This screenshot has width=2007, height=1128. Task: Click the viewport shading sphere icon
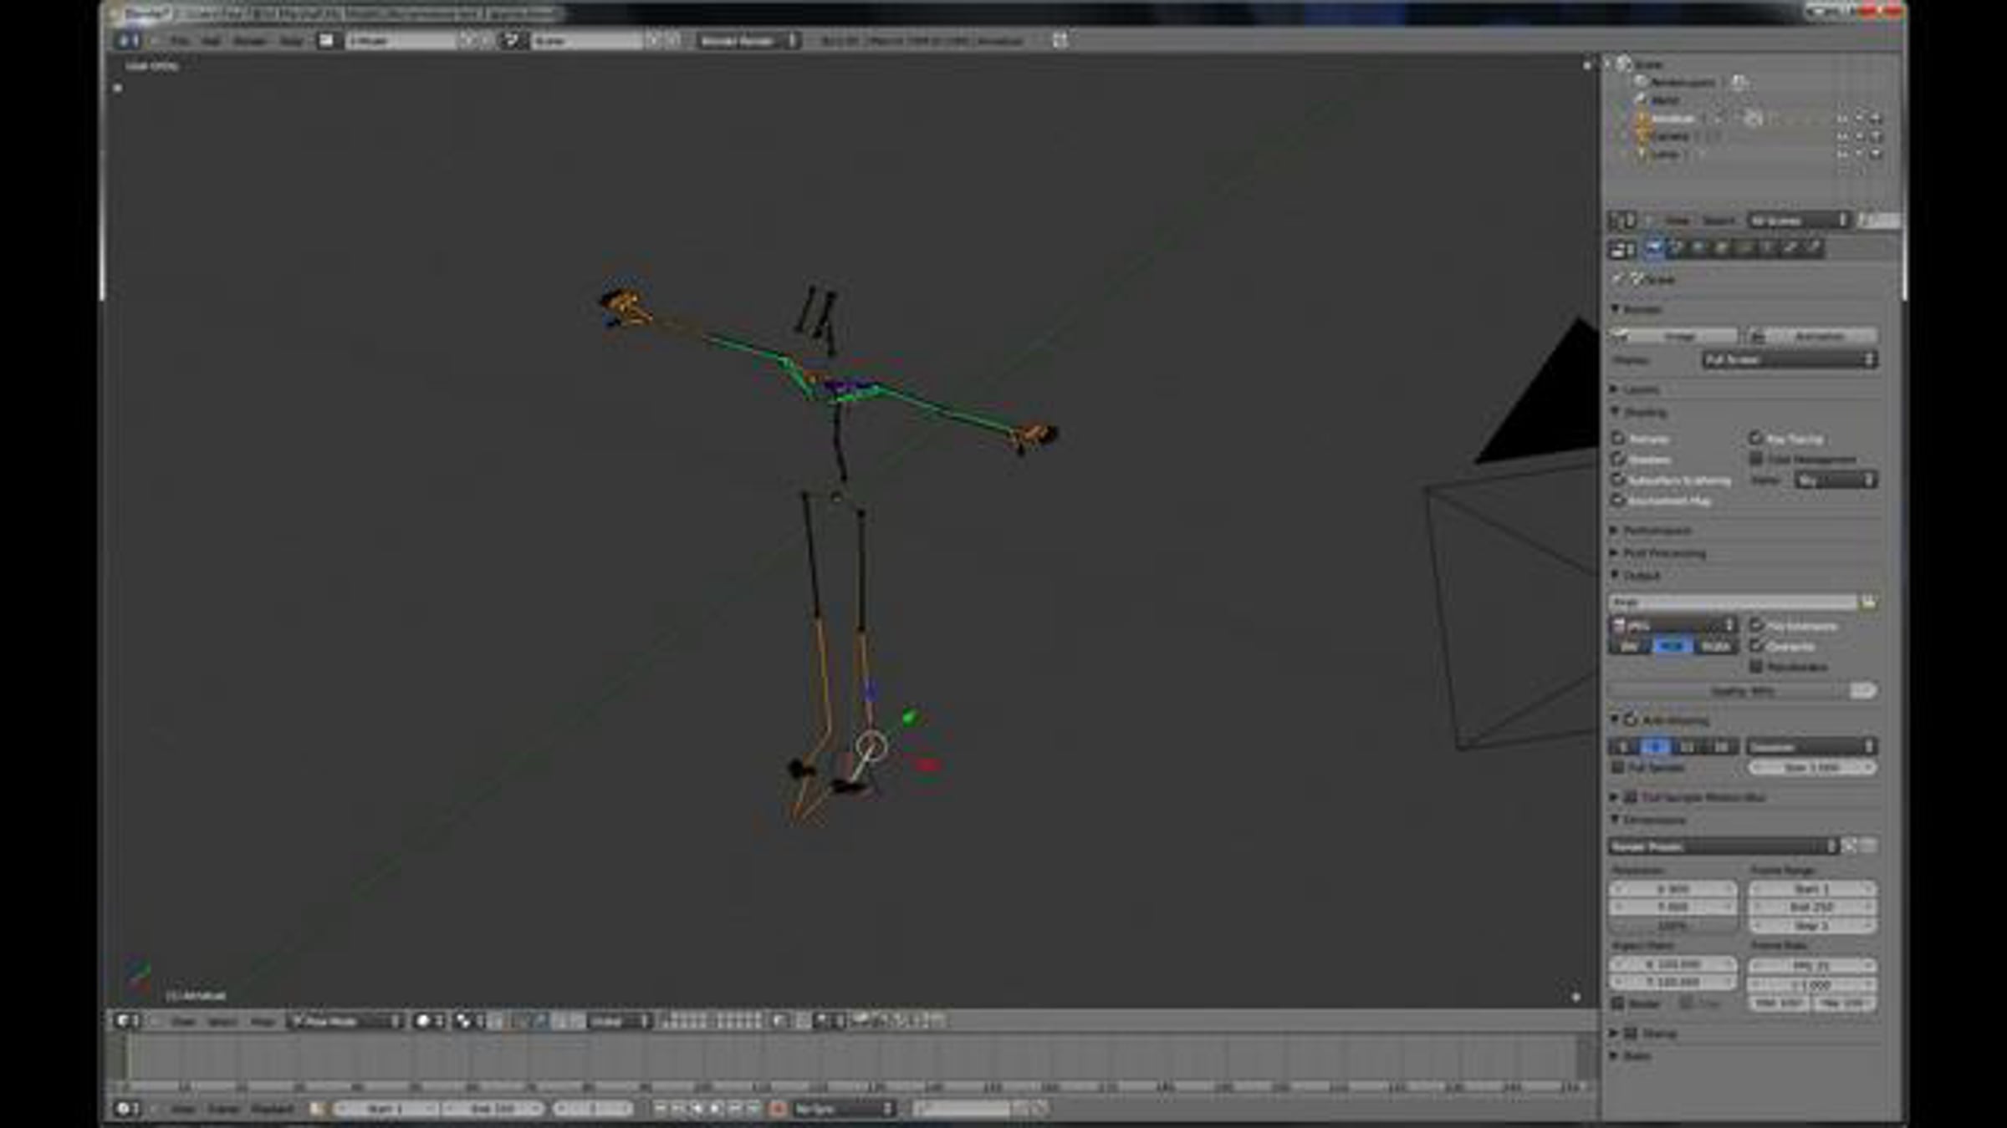(423, 1021)
